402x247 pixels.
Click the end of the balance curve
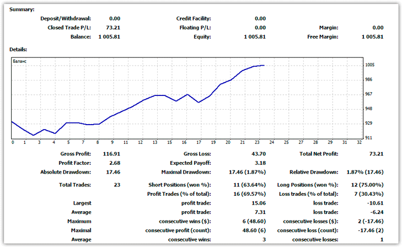pos(264,65)
